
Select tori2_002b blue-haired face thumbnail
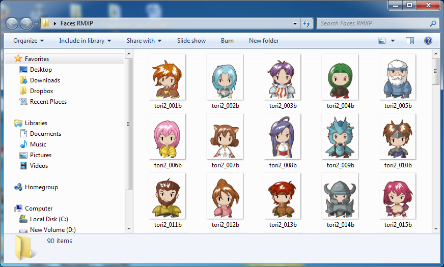pos(225,77)
